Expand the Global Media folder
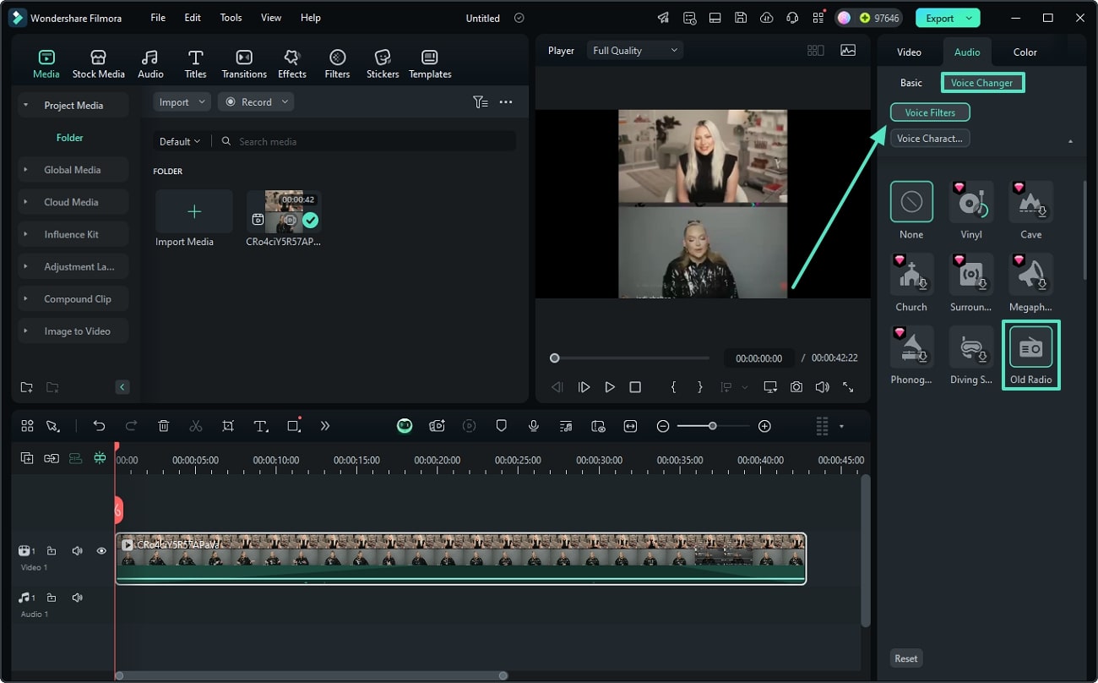This screenshot has width=1098, height=683. 73,170
